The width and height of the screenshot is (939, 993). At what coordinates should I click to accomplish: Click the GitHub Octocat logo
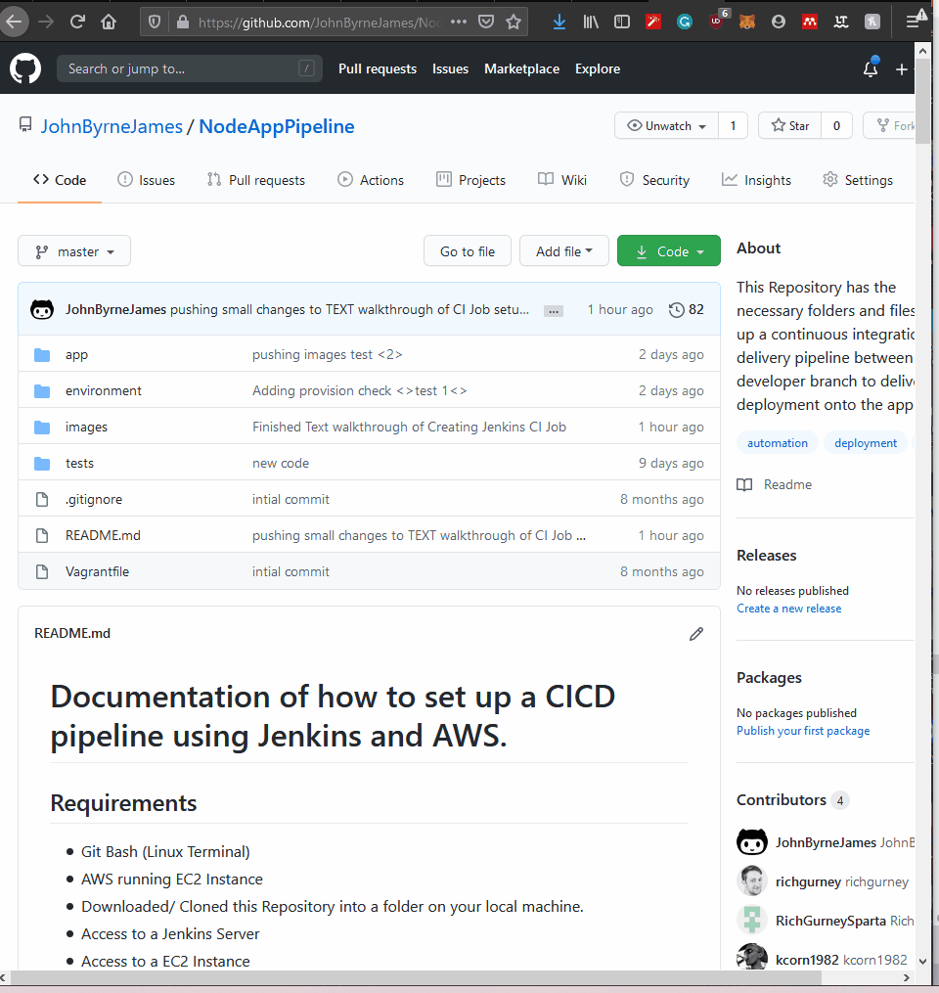pos(25,68)
